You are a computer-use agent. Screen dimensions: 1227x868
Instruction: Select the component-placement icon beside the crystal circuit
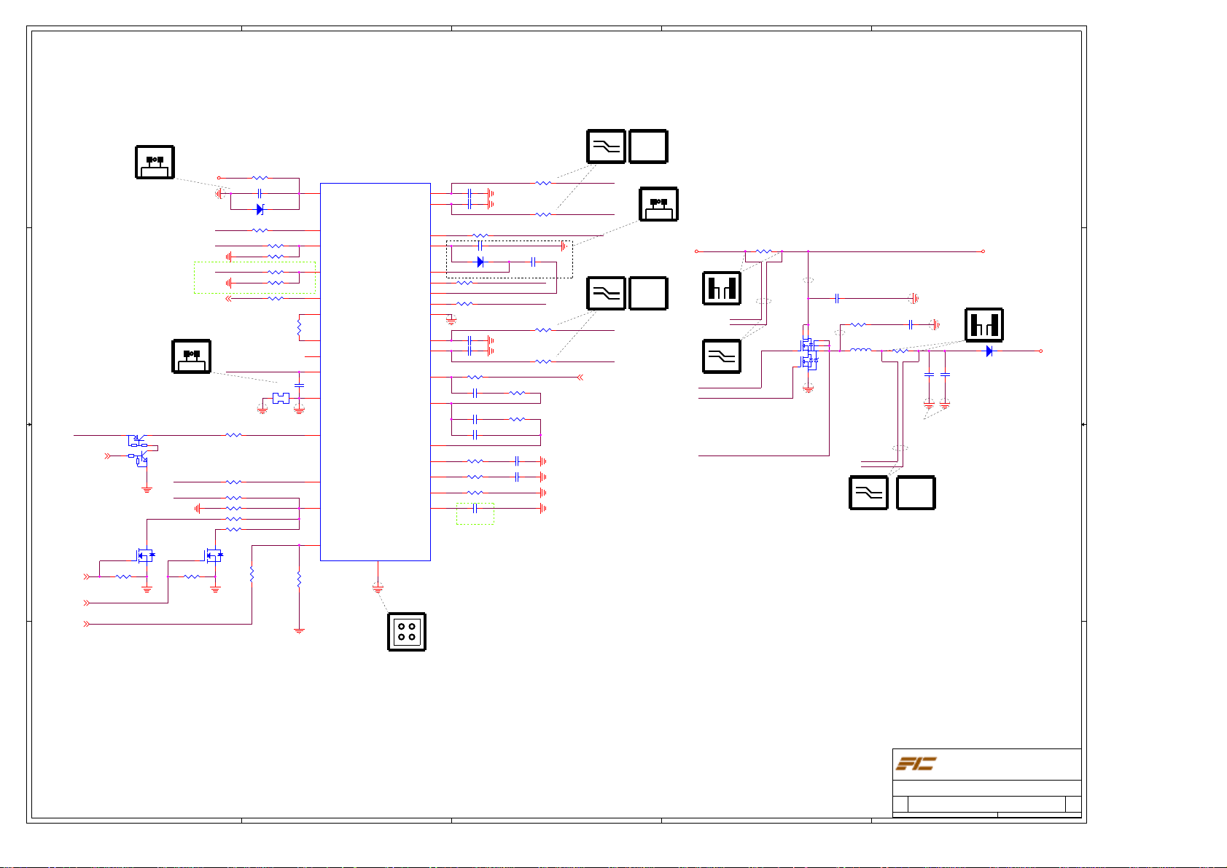click(x=192, y=356)
